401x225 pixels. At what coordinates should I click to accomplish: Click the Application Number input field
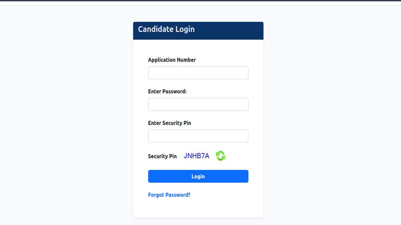point(198,73)
